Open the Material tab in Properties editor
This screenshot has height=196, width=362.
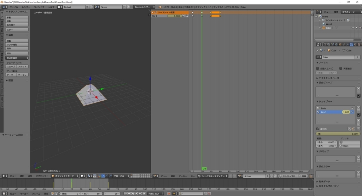point(355,44)
